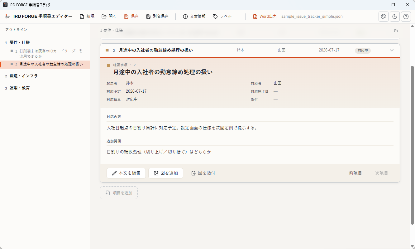The height and width of the screenshot is (249, 415).
Task: Open the ラベル label settings
Action: pos(222,17)
